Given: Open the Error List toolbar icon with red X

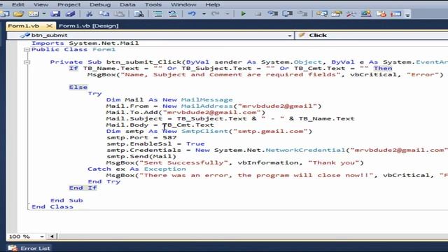Looking at the screenshot, I should click(x=381, y=14).
